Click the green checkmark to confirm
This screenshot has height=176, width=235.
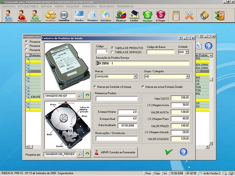click(x=169, y=152)
